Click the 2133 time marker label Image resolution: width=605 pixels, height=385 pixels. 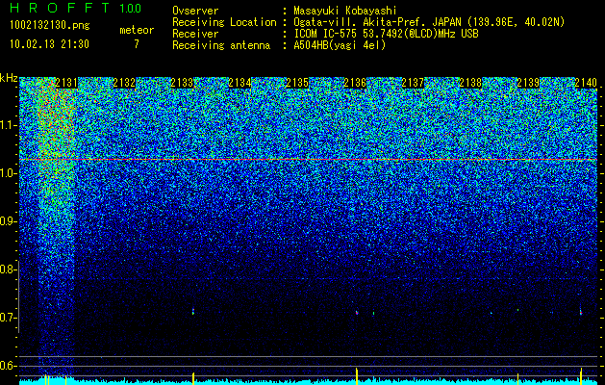pos(182,83)
